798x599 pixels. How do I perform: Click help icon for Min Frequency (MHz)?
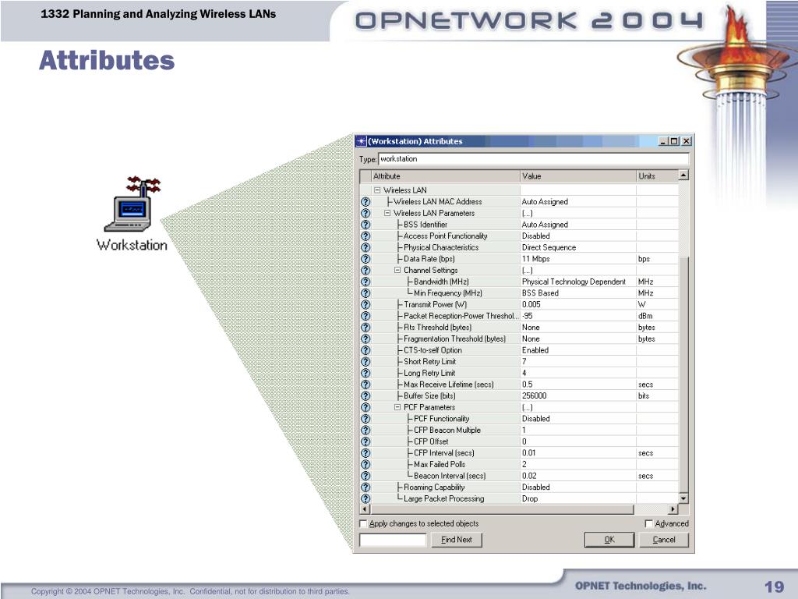(365, 293)
